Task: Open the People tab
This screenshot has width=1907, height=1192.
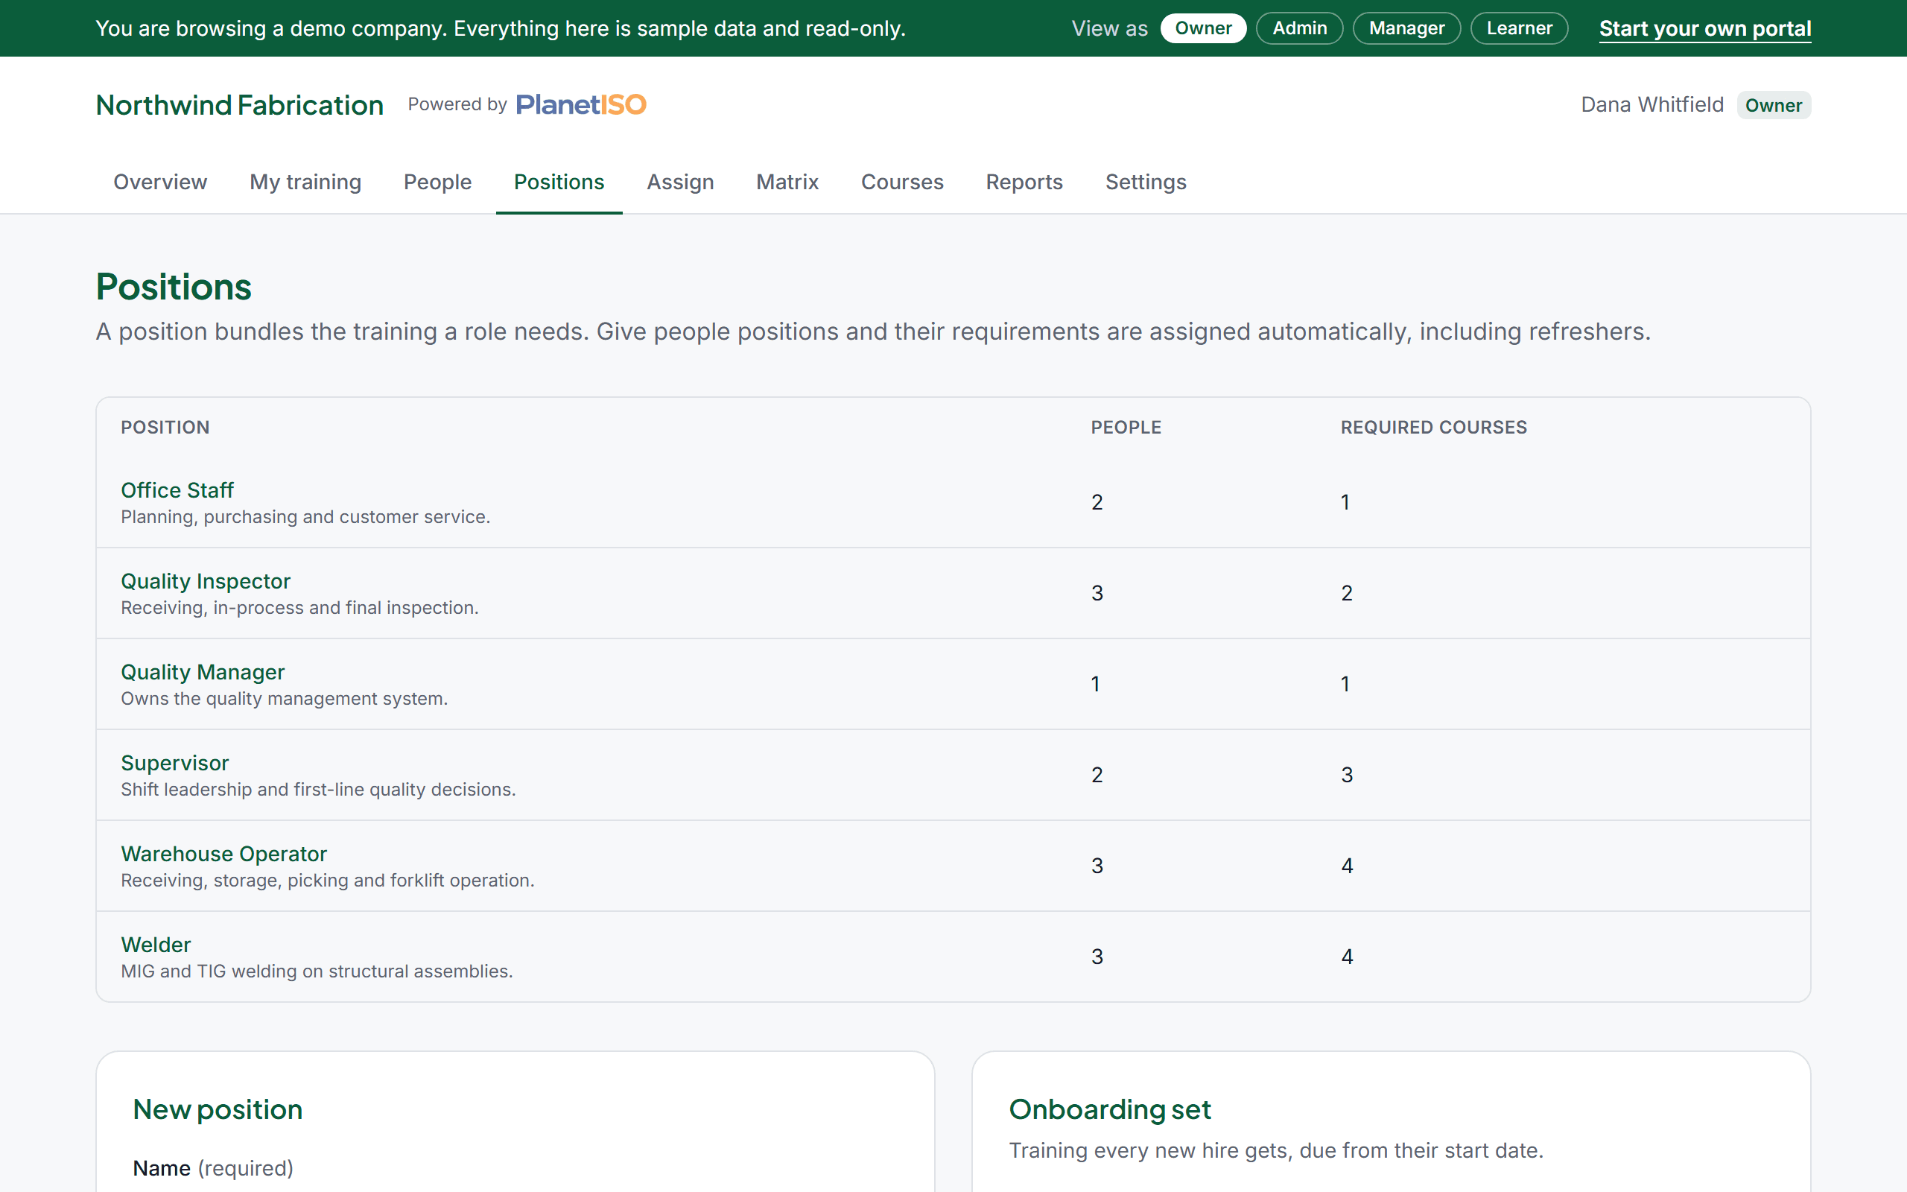Action: click(x=437, y=182)
